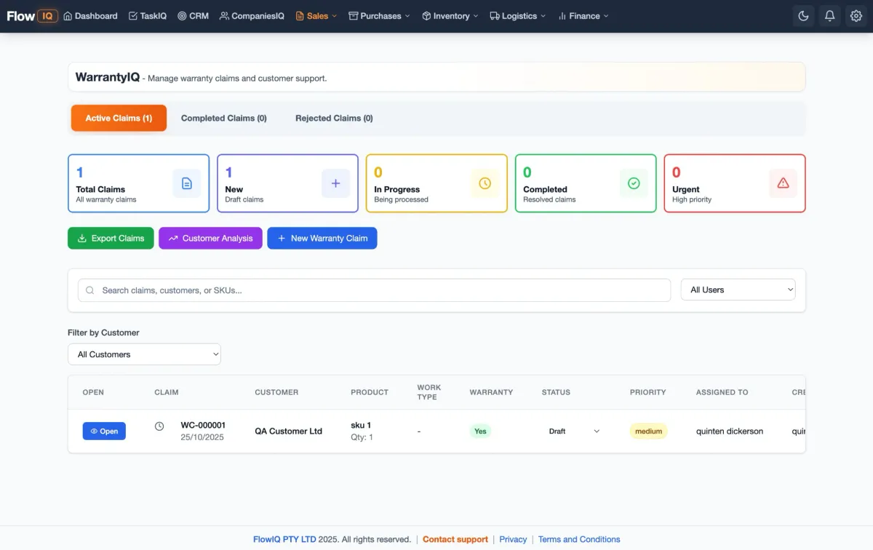
Task: Click the WORK TYPE column header
Action: 429,392
